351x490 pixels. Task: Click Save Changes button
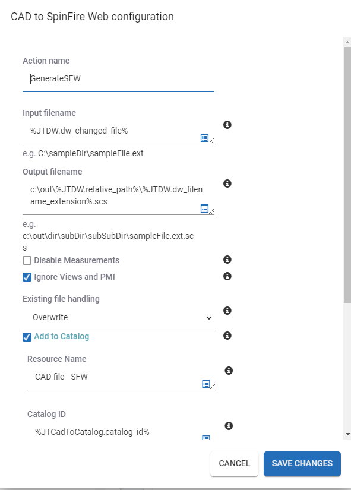click(302, 464)
